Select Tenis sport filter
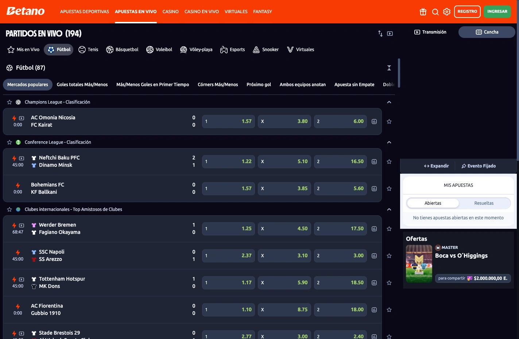 tap(88, 50)
